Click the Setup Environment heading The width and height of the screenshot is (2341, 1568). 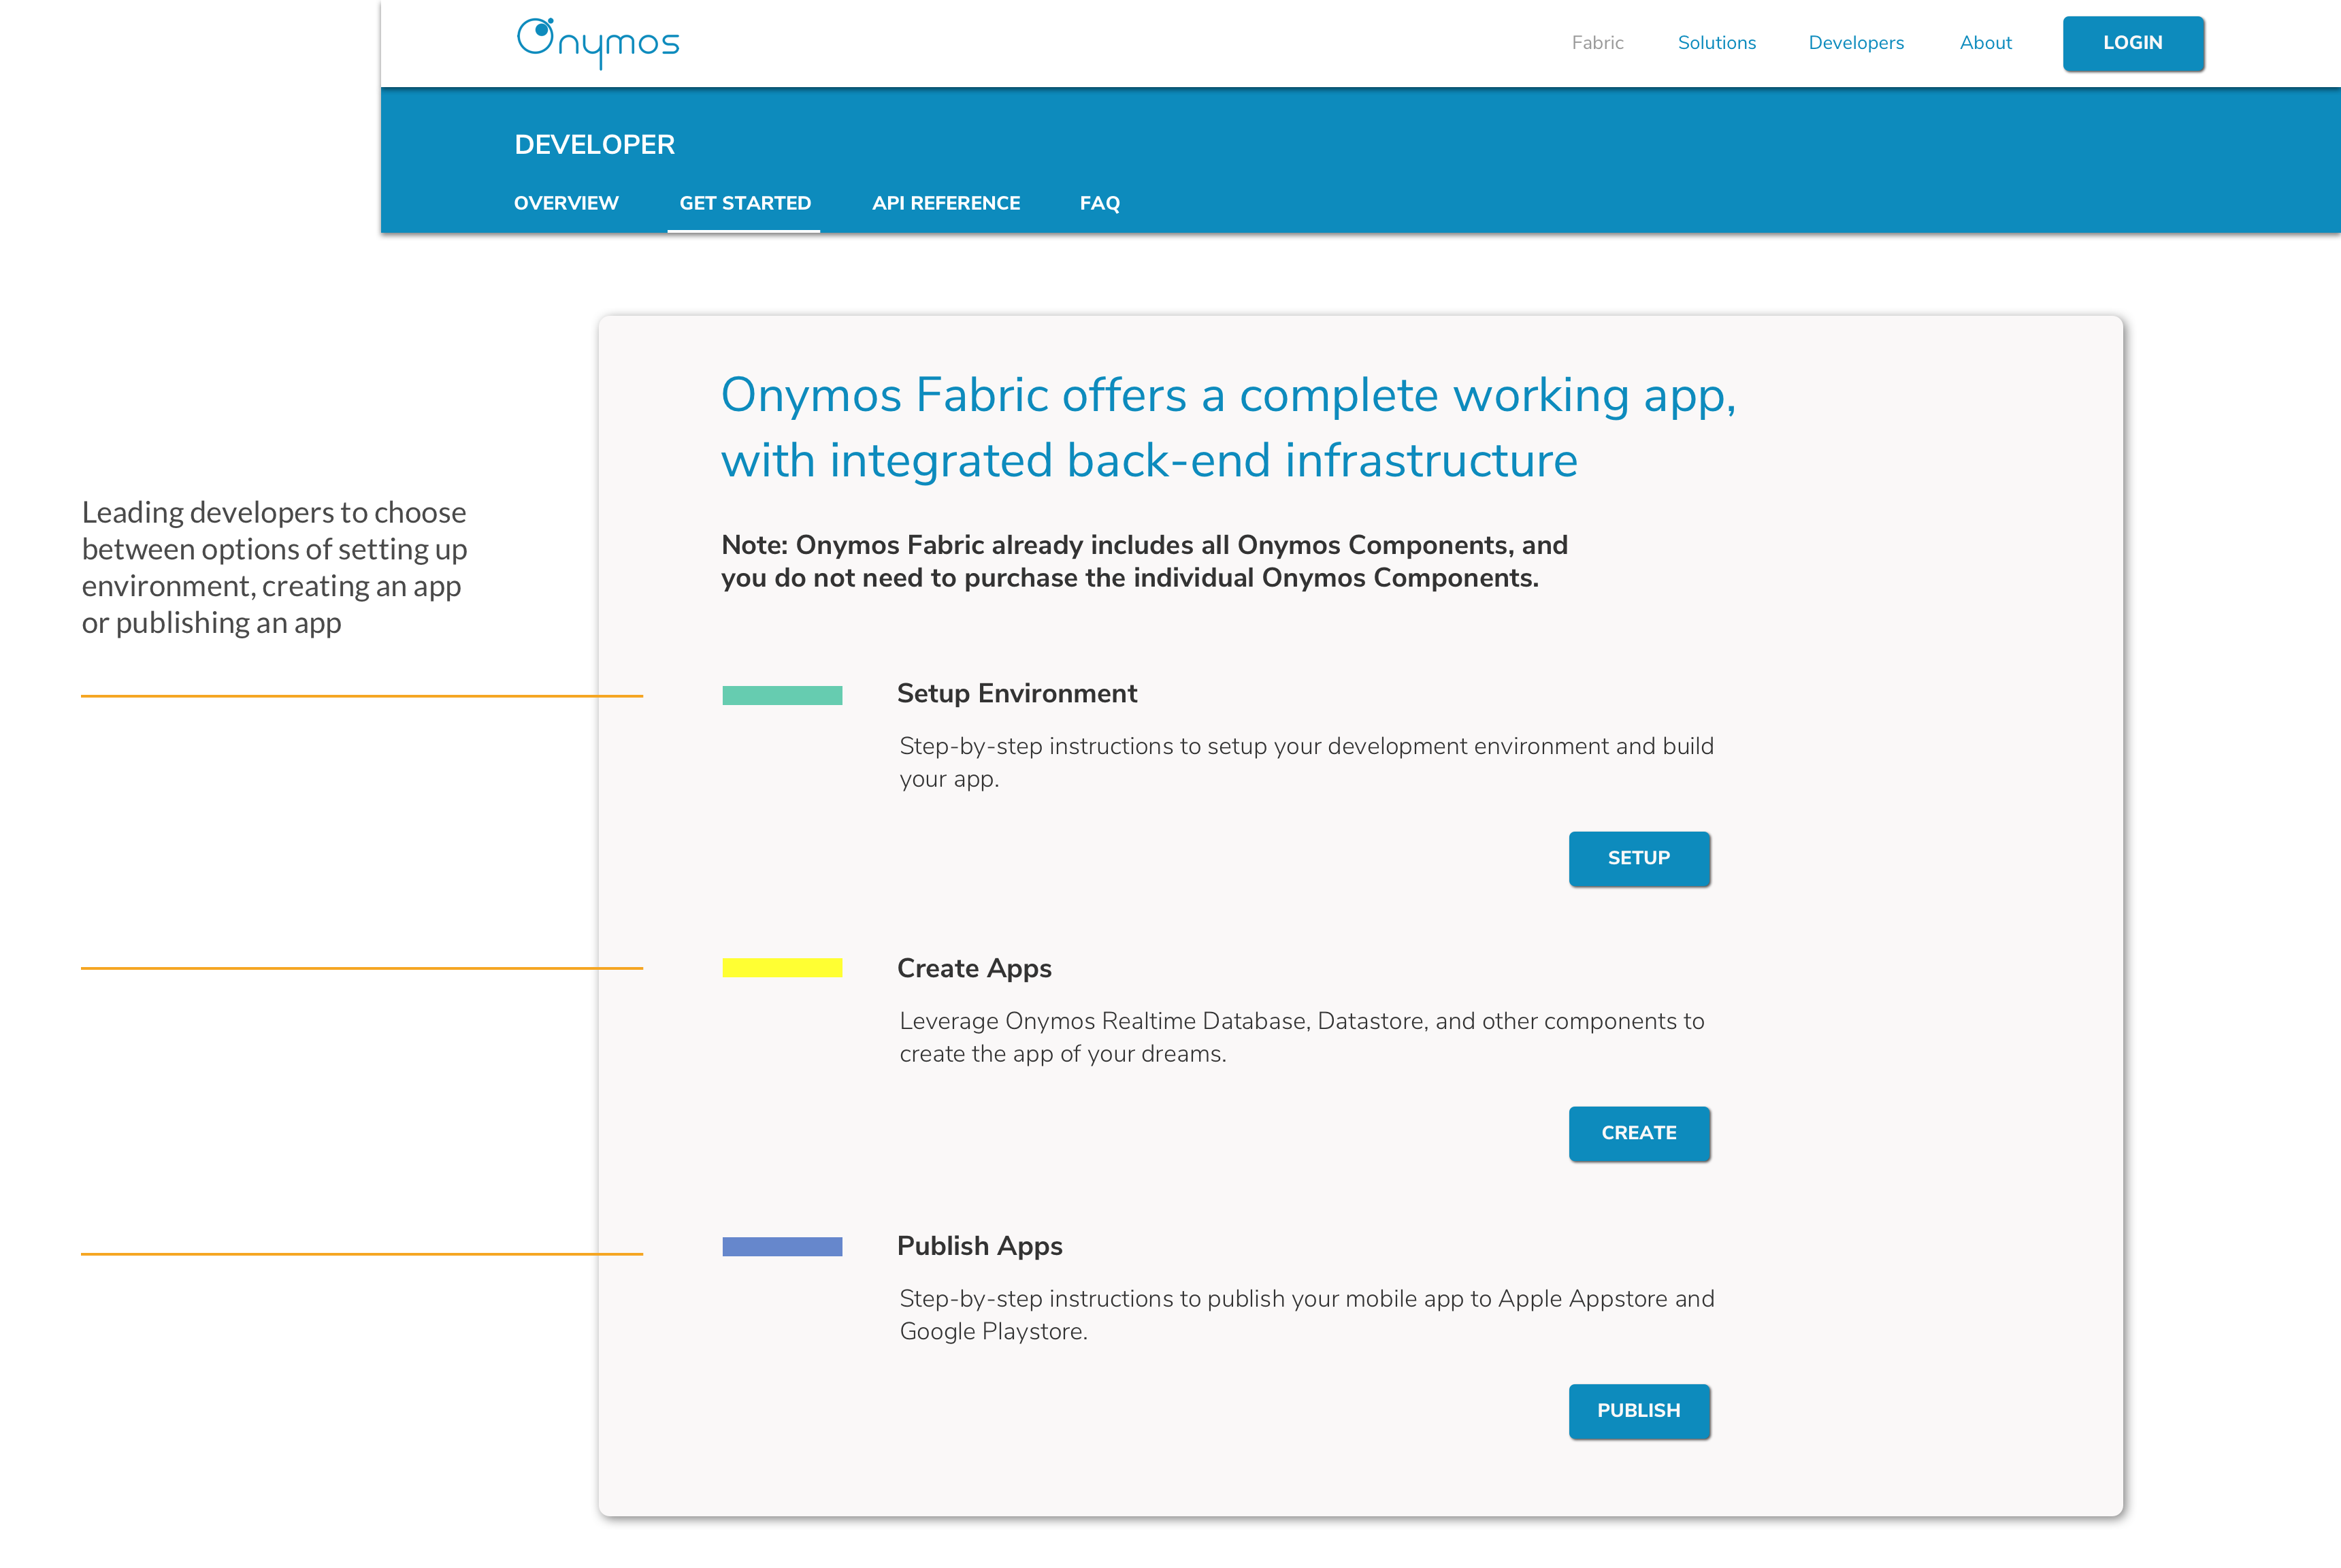(1017, 693)
